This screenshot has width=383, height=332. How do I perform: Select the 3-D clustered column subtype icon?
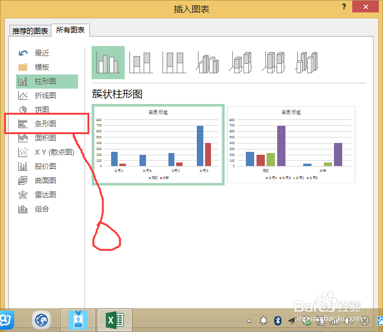[x=207, y=63]
